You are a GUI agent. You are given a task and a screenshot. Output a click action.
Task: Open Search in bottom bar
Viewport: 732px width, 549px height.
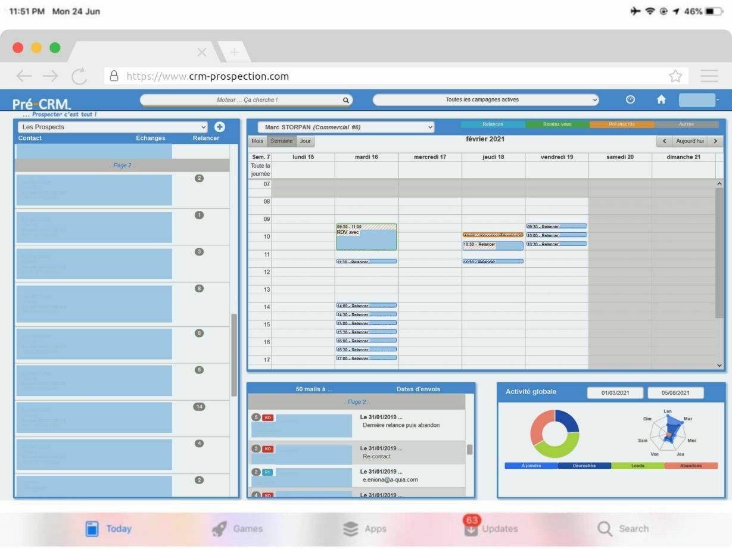pyautogui.click(x=623, y=529)
